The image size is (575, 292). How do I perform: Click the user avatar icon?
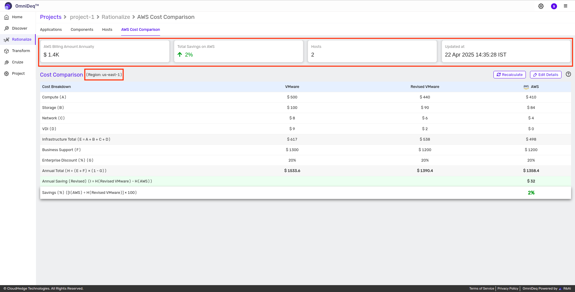click(x=554, y=6)
